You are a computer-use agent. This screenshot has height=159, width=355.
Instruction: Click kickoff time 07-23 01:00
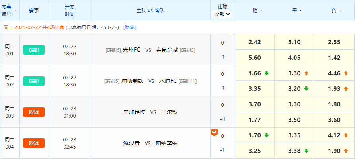(70, 112)
